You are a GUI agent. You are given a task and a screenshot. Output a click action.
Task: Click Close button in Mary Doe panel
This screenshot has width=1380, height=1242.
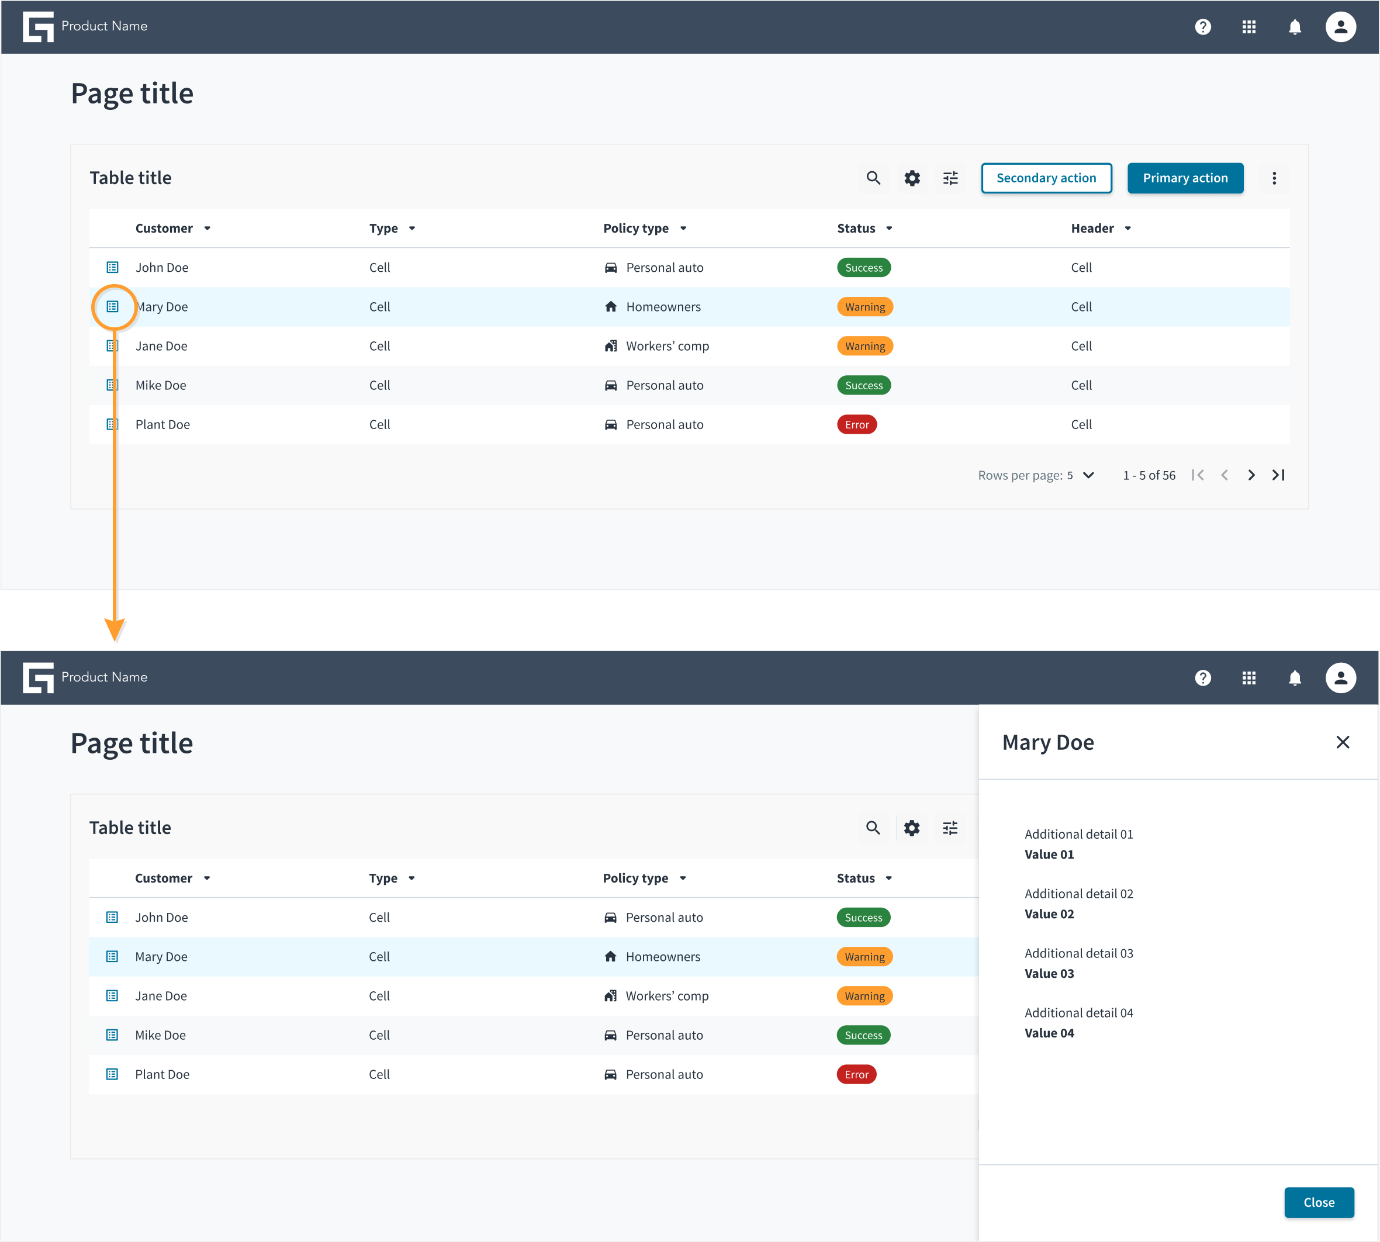[x=1319, y=1202]
